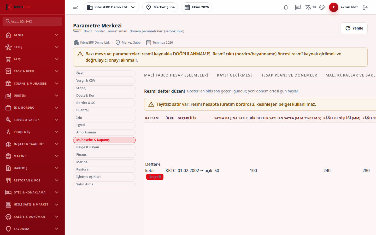The image size is (376, 235).
Task: Switch to Kayıt Gecikmesi tab
Action: (234, 75)
